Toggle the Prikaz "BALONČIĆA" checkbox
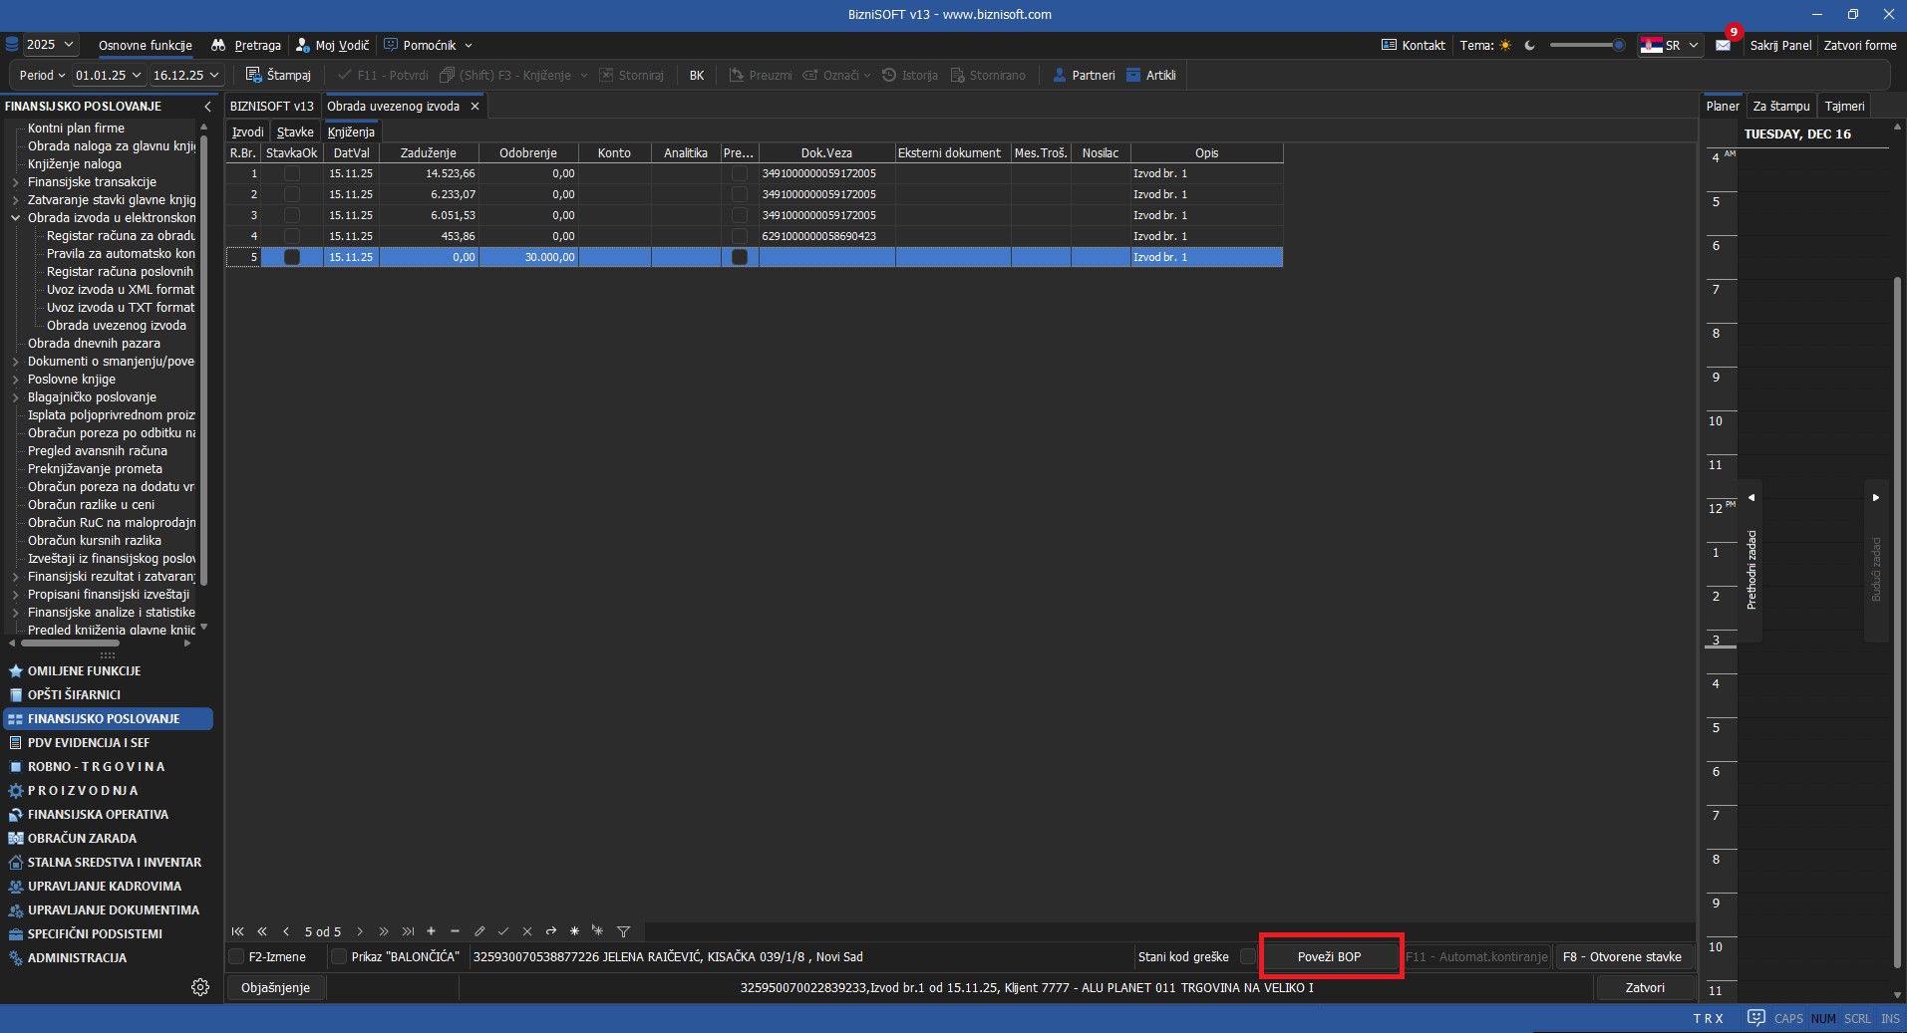 point(339,956)
